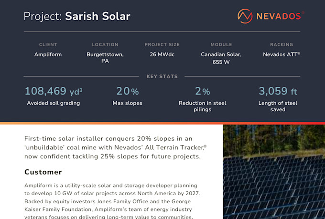325x219 pixels.
Task: Click the solar panel field photo
Action: [x=274, y=172]
